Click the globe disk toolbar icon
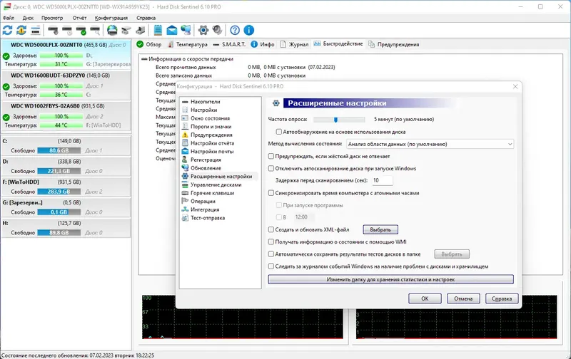Viewport: 571px width, 359px height. [112, 30]
